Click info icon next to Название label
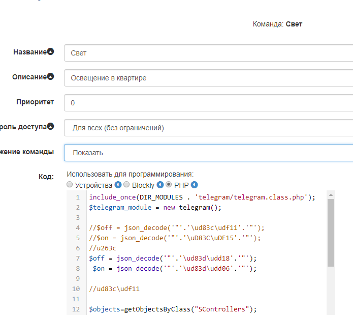353x315 pixels. (50, 52)
